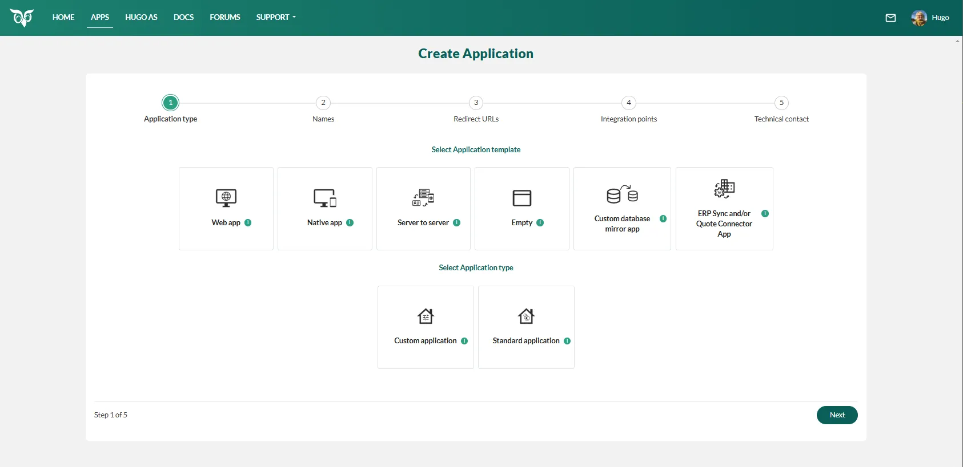Select the Empty template icon
Screen dimensions: 963x467
[x=521, y=198]
